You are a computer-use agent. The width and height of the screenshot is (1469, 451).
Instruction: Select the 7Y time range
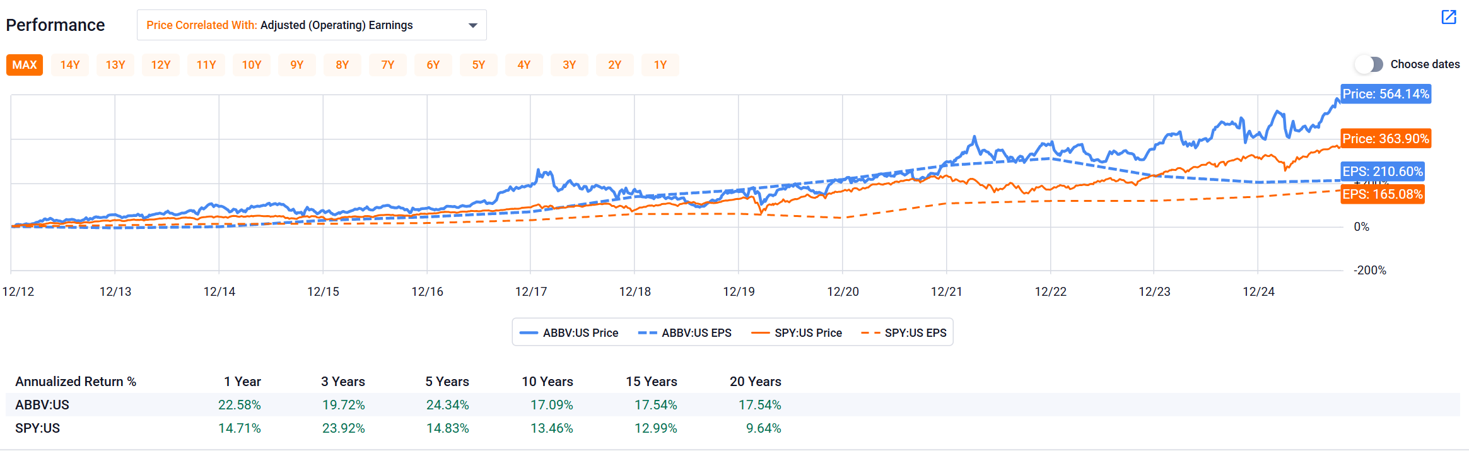[388, 65]
